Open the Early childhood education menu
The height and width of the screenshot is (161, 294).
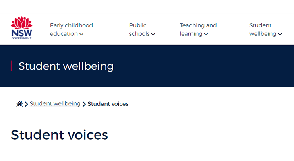(x=71, y=29)
